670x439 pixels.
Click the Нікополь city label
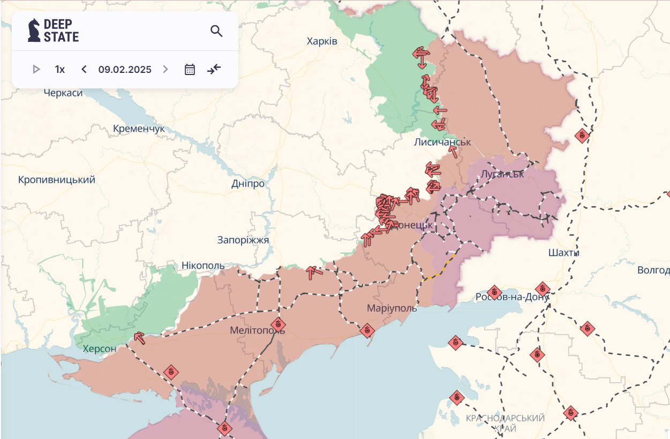click(203, 265)
